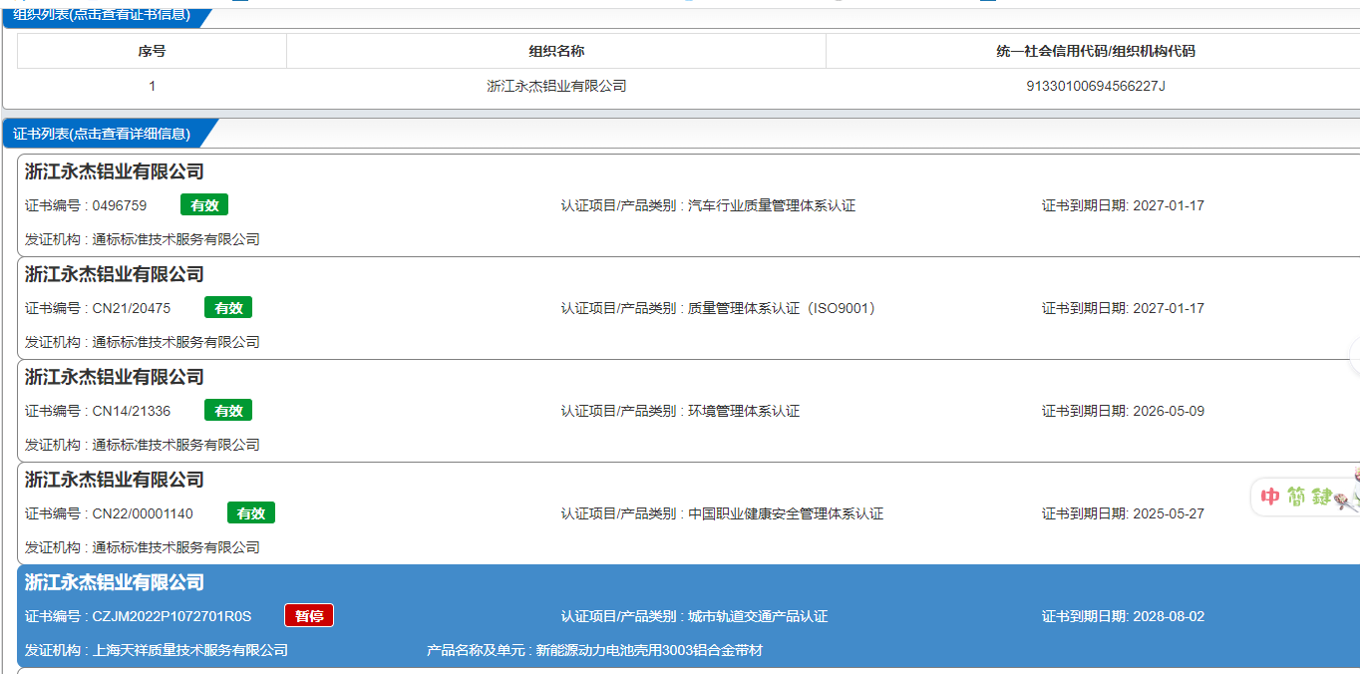Click 证书编号 : CN21/20475 text
The image size is (1360, 674).
pyautogui.click(x=98, y=308)
